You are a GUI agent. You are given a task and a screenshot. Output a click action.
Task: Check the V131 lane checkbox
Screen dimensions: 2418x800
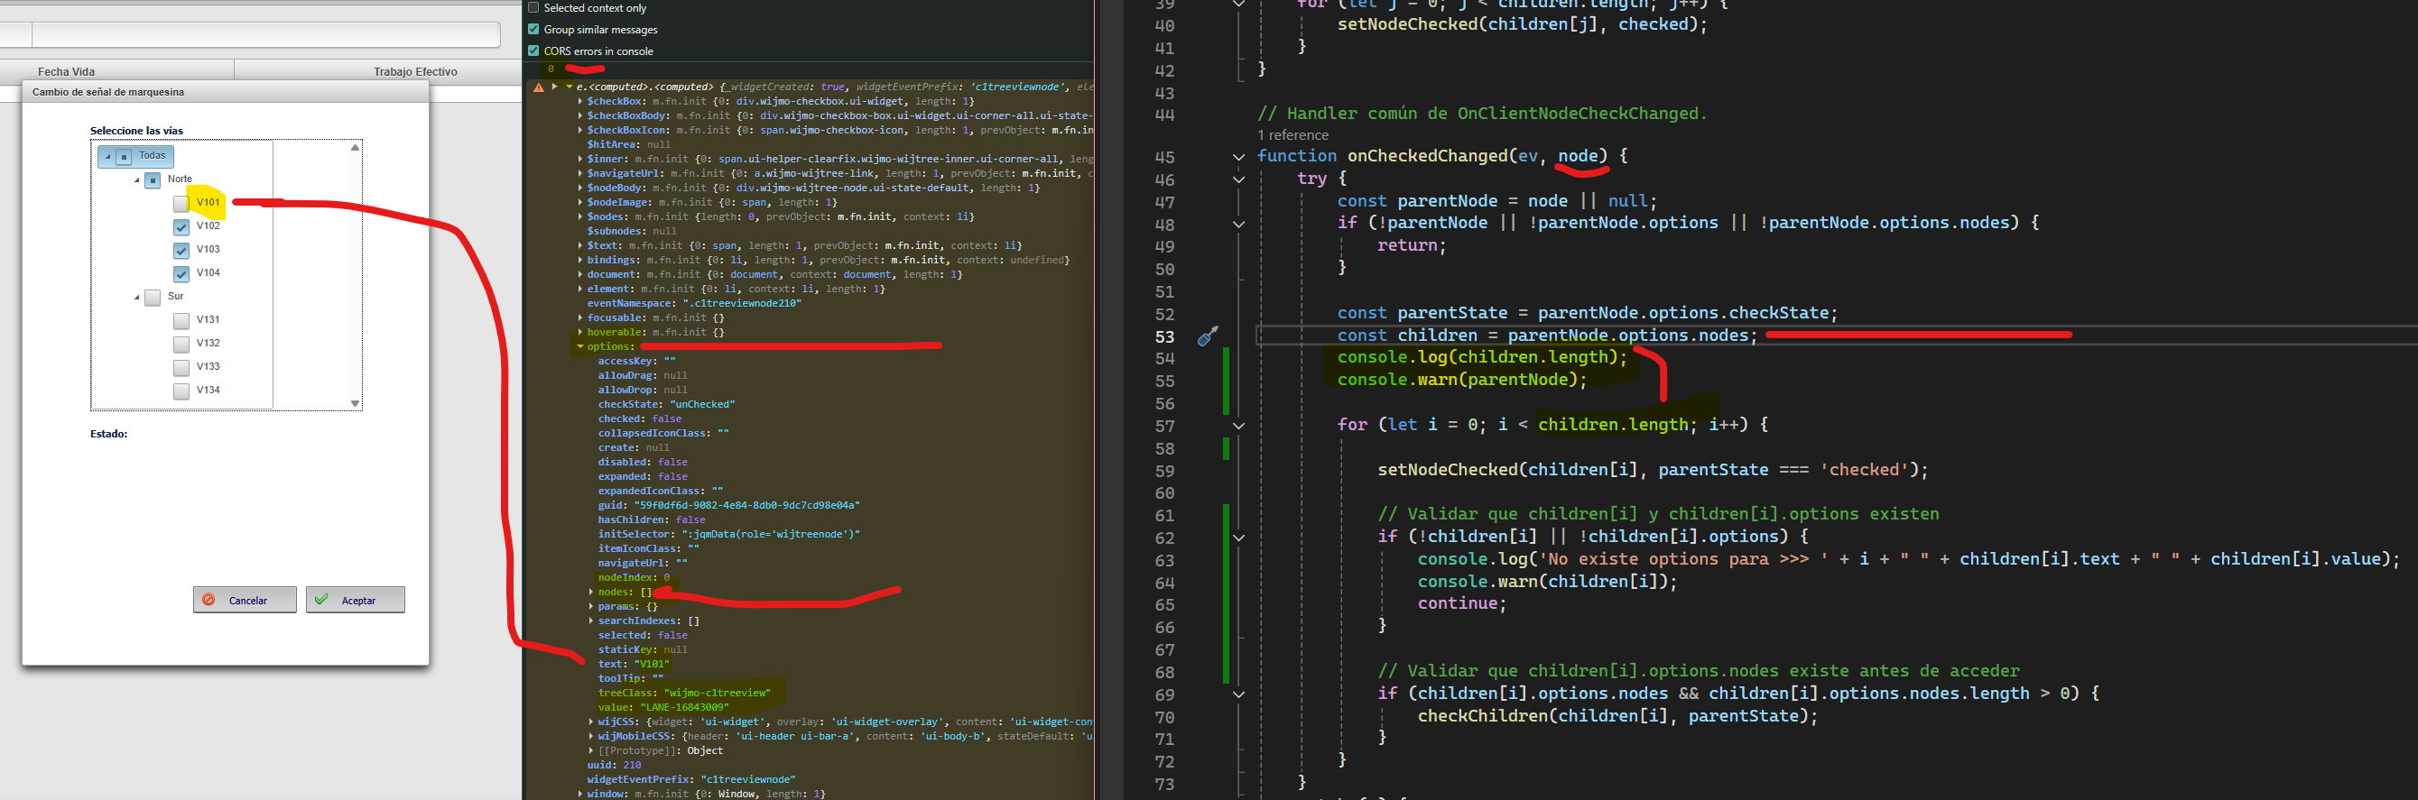(x=181, y=321)
